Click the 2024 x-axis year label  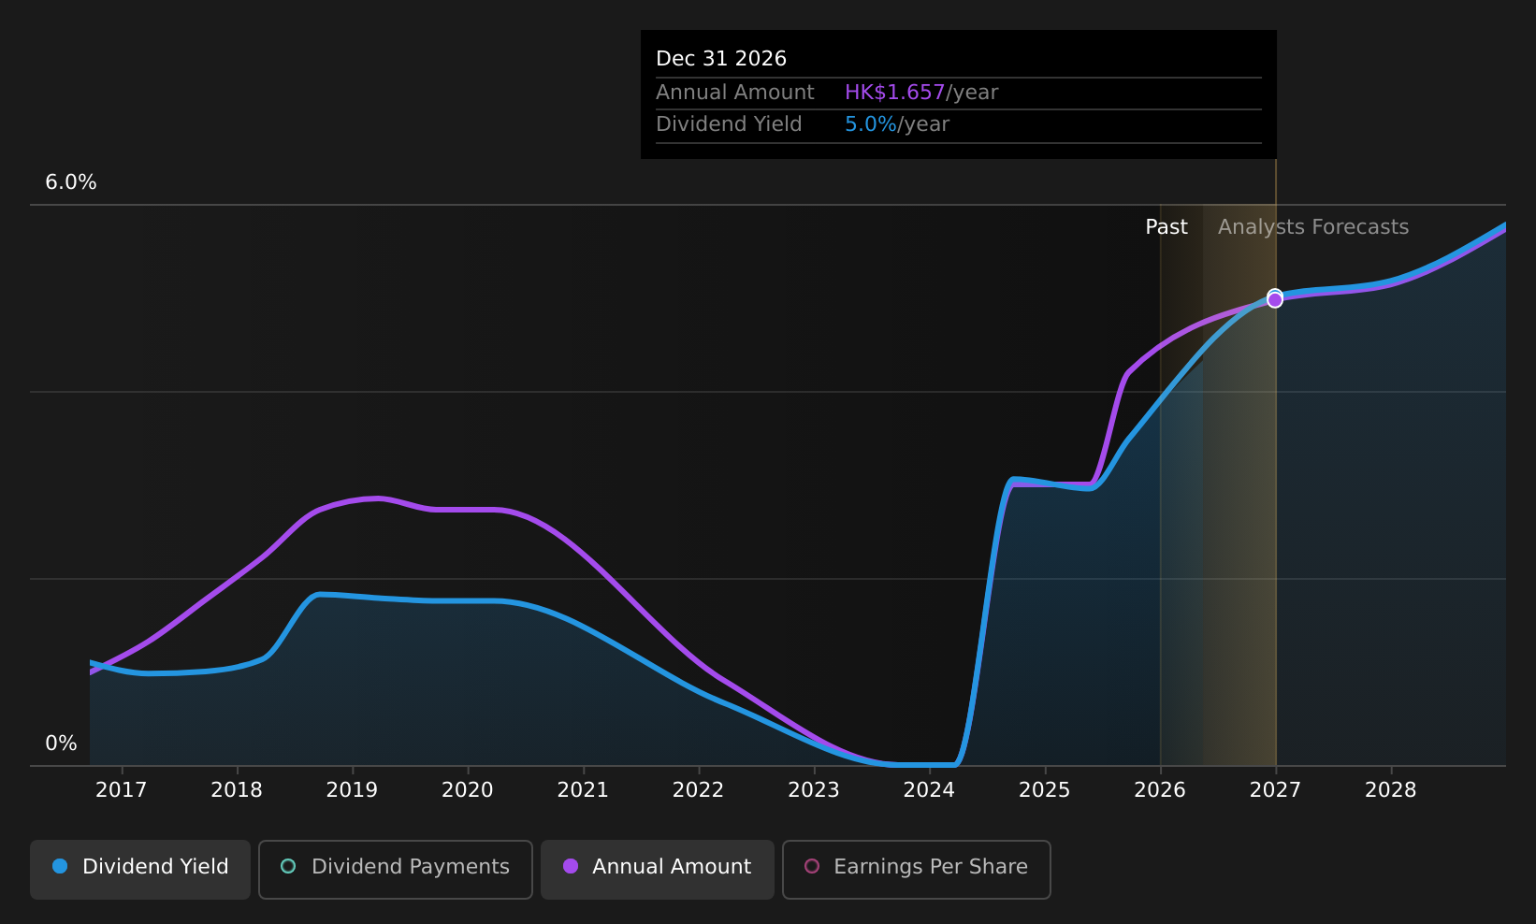(929, 790)
